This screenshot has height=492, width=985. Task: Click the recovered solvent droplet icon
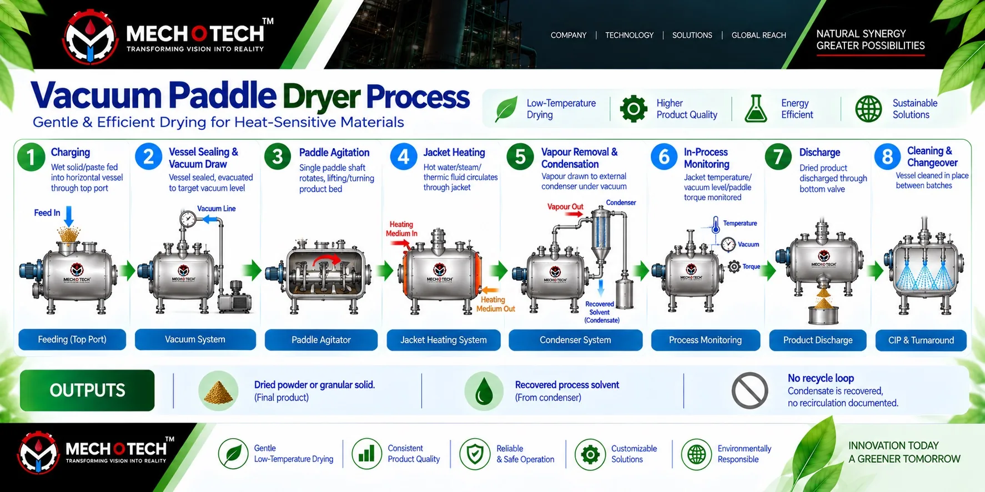[x=484, y=391]
